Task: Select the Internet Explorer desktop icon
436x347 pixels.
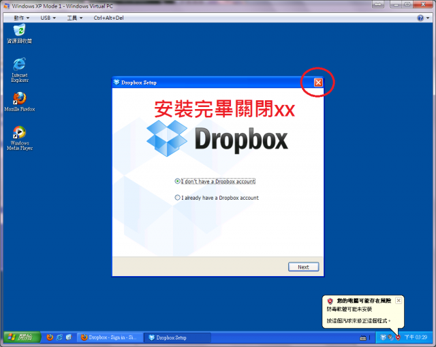Action: click(x=20, y=70)
